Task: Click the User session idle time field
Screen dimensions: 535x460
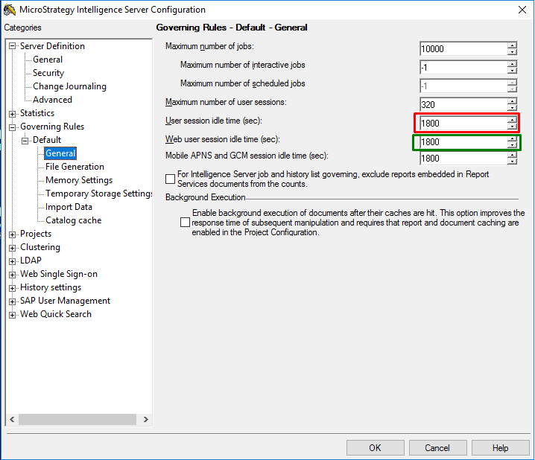Action: click(463, 124)
